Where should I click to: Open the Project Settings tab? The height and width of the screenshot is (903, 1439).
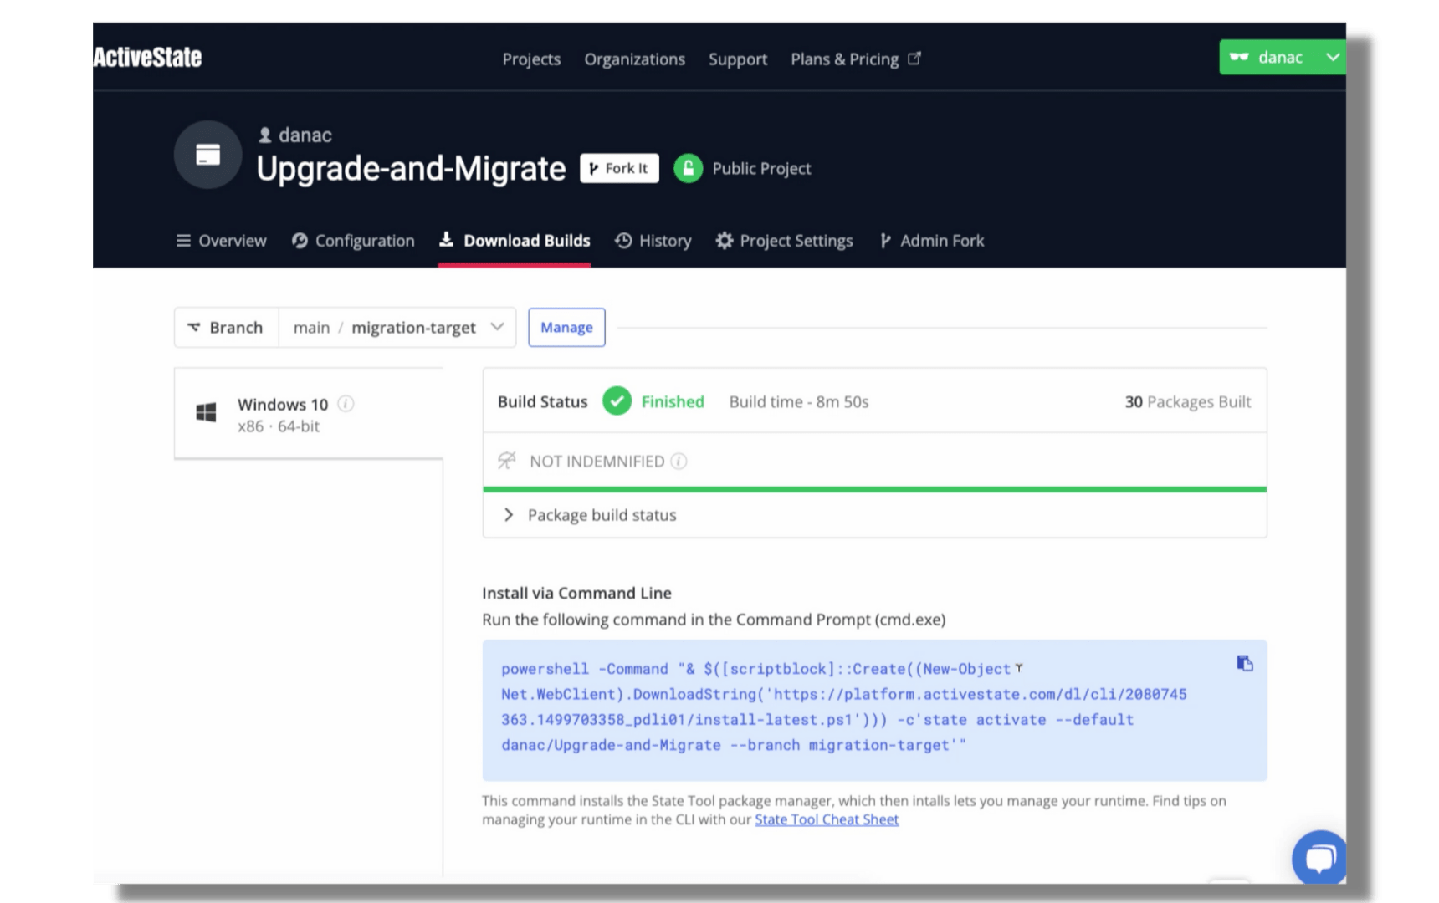(784, 241)
